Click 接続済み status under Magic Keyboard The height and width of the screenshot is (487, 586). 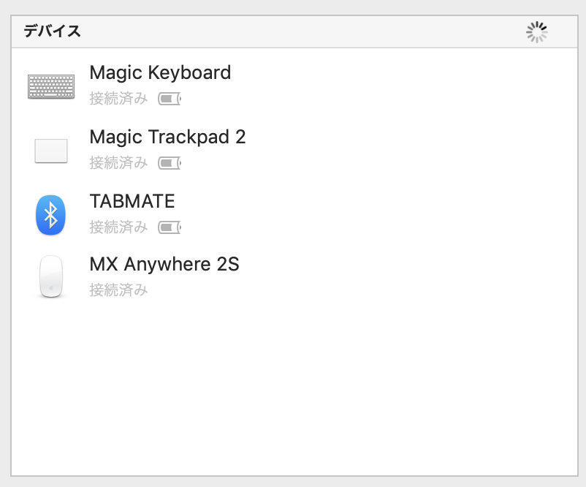click(x=118, y=99)
